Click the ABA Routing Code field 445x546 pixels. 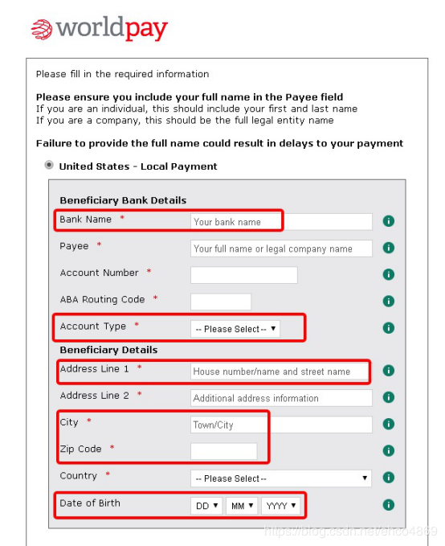click(x=221, y=302)
